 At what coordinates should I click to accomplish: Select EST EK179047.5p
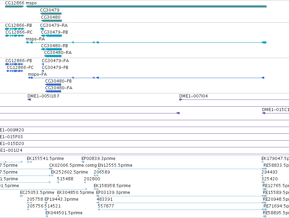coord(262,162)
